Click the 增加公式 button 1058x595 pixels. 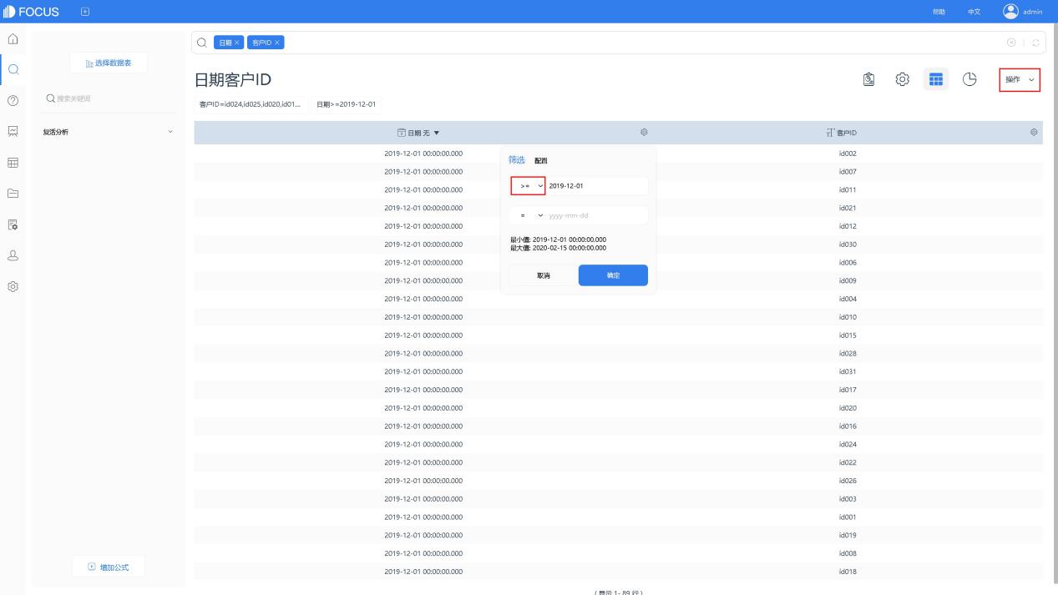click(109, 567)
